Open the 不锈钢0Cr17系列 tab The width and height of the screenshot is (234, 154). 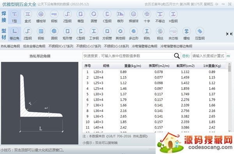click(61, 46)
